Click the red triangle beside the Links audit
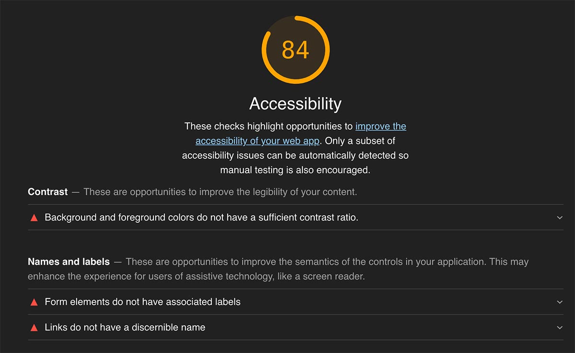The height and width of the screenshot is (353, 575). pos(34,328)
